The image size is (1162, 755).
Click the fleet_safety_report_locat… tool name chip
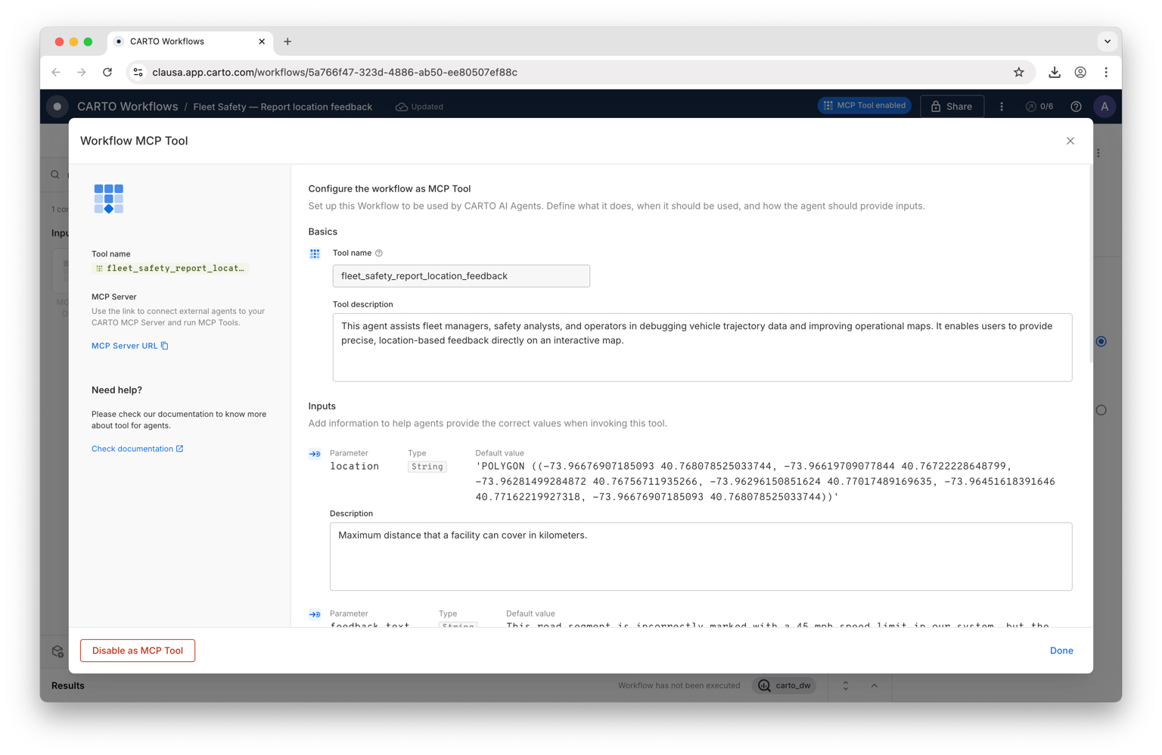169,268
